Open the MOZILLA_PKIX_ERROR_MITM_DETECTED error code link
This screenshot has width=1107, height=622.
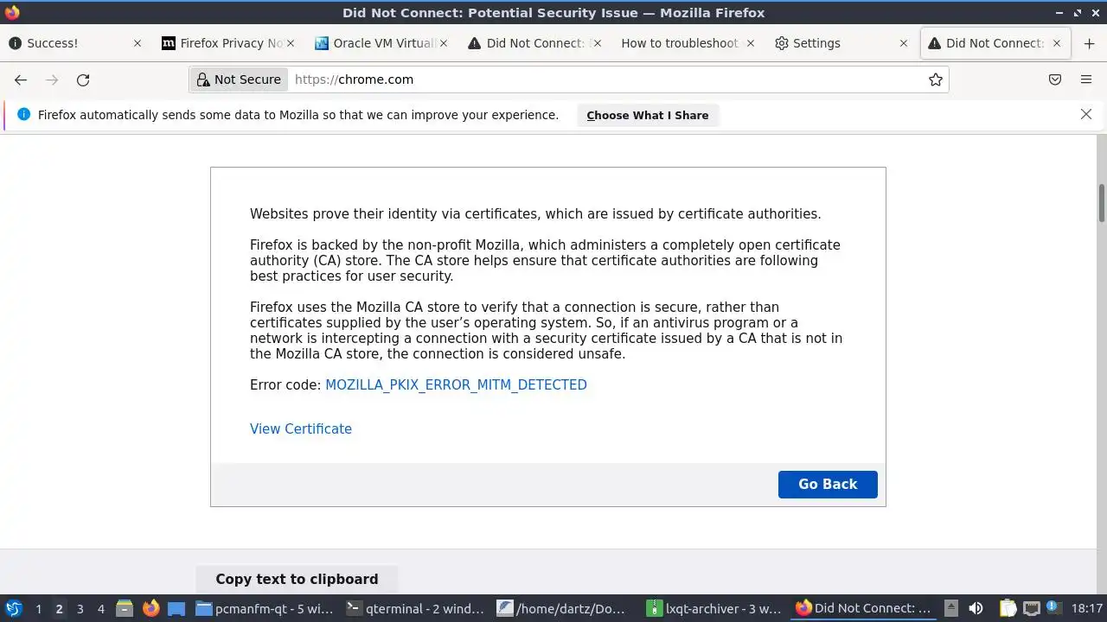pos(456,384)
